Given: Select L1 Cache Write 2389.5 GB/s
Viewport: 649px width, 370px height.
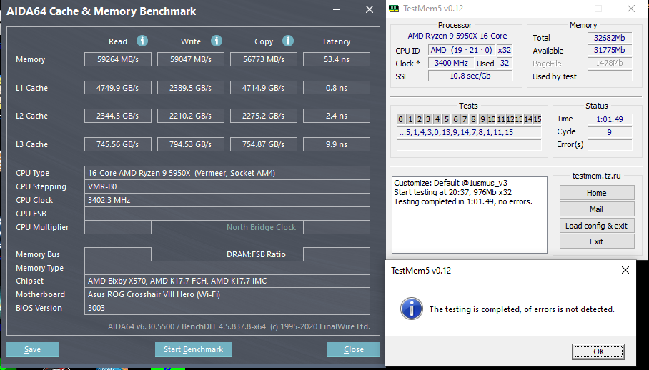Looking at the screenshot, I should point(191,88).
